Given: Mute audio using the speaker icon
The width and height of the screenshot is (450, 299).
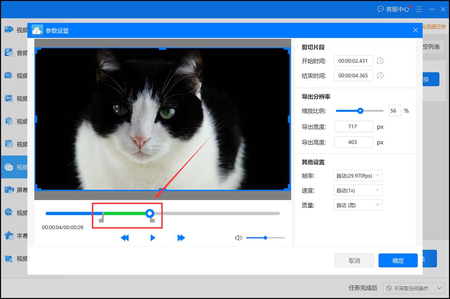Looking at the screenshot, I should [x=238, y=238].
